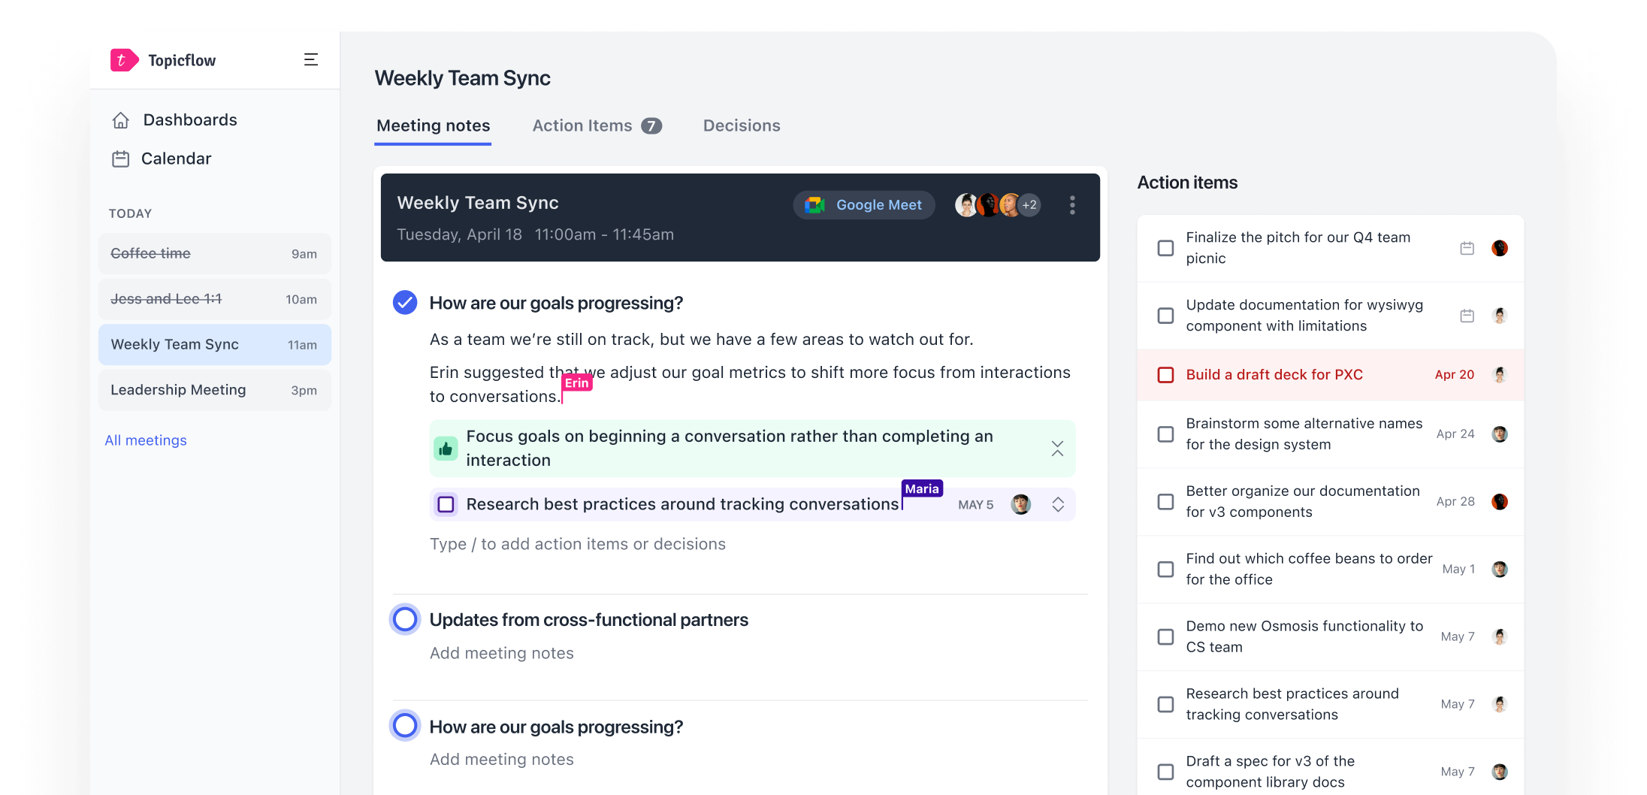The width and height of the screenshot is (1647, 795).
Task: Switch to the Meeting notes tab
Action: point(434,126)
